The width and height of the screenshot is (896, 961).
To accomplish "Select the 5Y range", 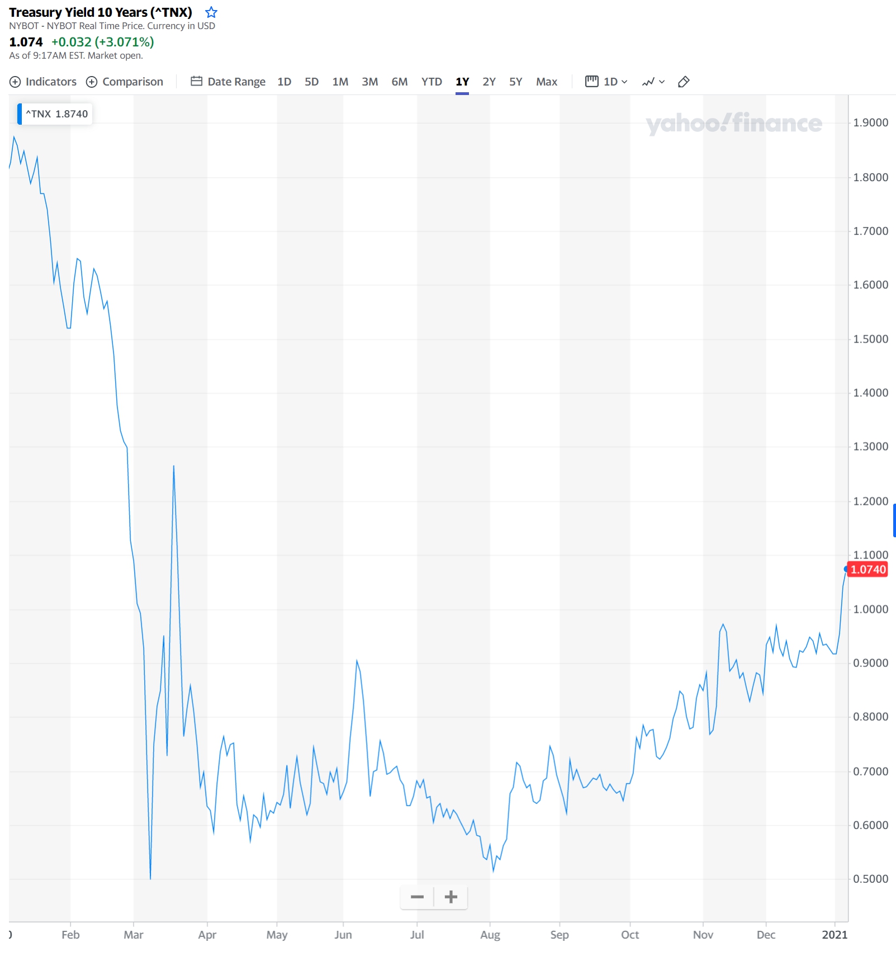I will (515, 82).
